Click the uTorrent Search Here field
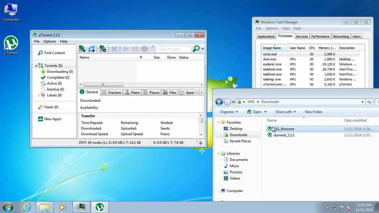Viewport: 379px width, 213px height. [x=174, y=49]
